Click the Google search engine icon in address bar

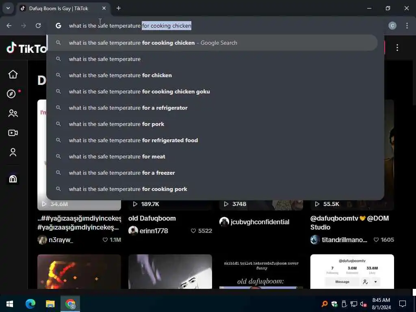tap(58, 26)
